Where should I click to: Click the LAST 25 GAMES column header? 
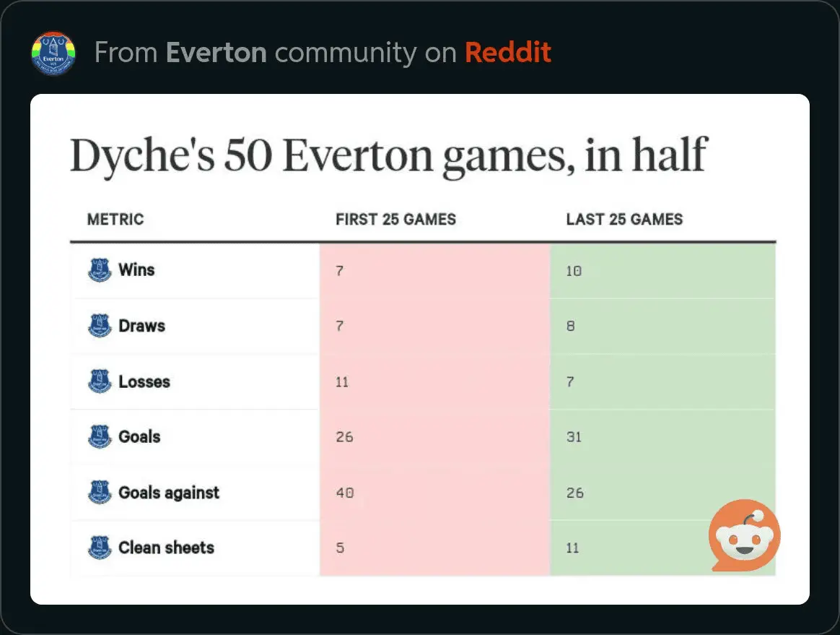[x=624, y=220]
